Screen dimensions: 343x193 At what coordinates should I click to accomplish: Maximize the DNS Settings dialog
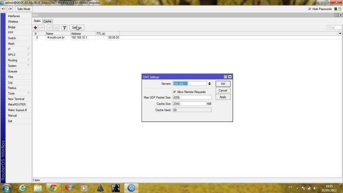coord(226,77)
